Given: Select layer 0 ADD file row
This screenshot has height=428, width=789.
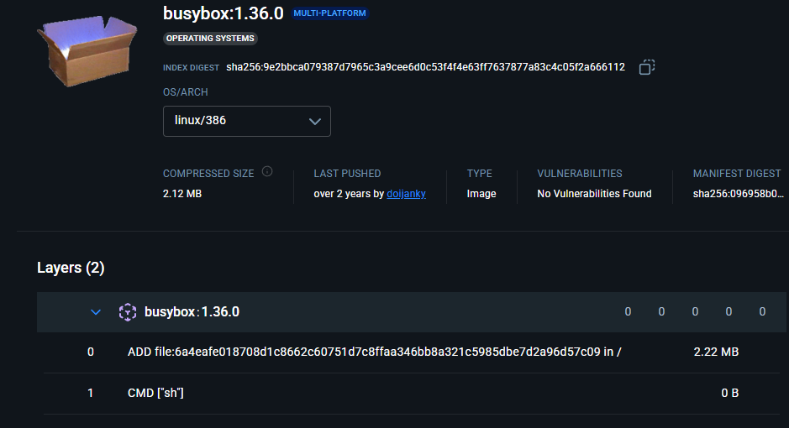Looking at the screenshot, I should [411, 352].
